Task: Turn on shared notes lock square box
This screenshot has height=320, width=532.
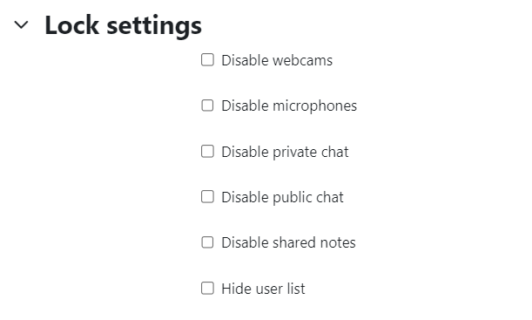Action: (x=207, y=242)
